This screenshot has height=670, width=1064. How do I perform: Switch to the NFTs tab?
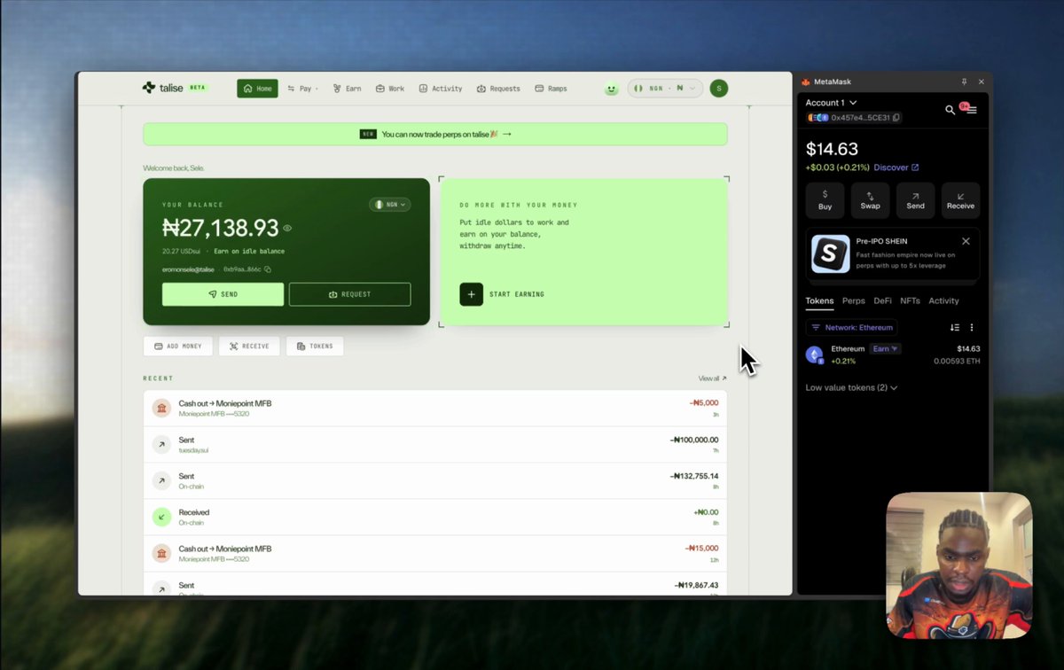[x=910, y=301]
